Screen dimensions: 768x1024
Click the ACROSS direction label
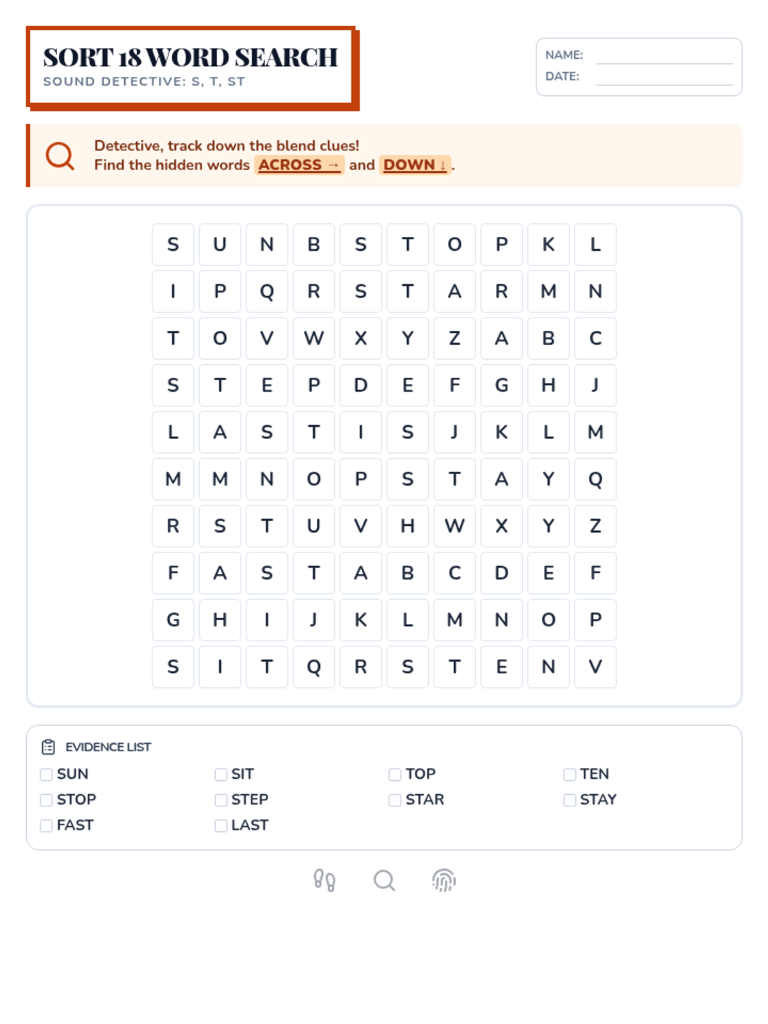pyautogui.click(x=300, y=165)
